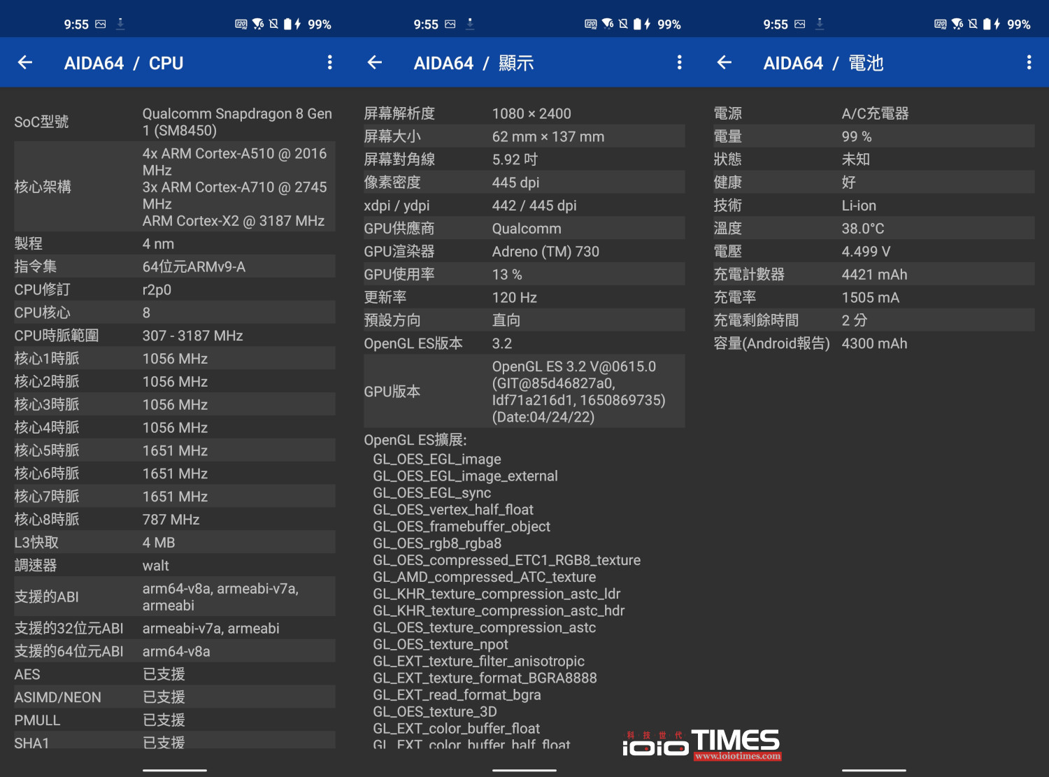Select the 核心1時脈 row
The height and width of the screenshot is (777, 1049).
click(175, 359)
